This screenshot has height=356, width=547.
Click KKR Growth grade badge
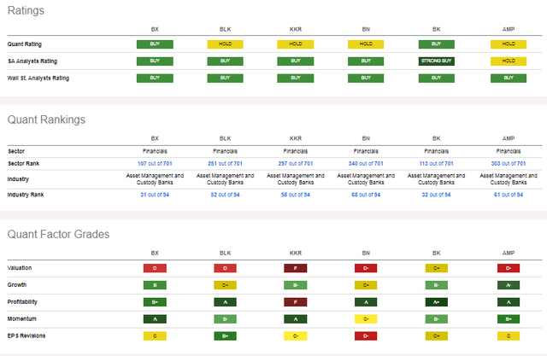[296, 285]
